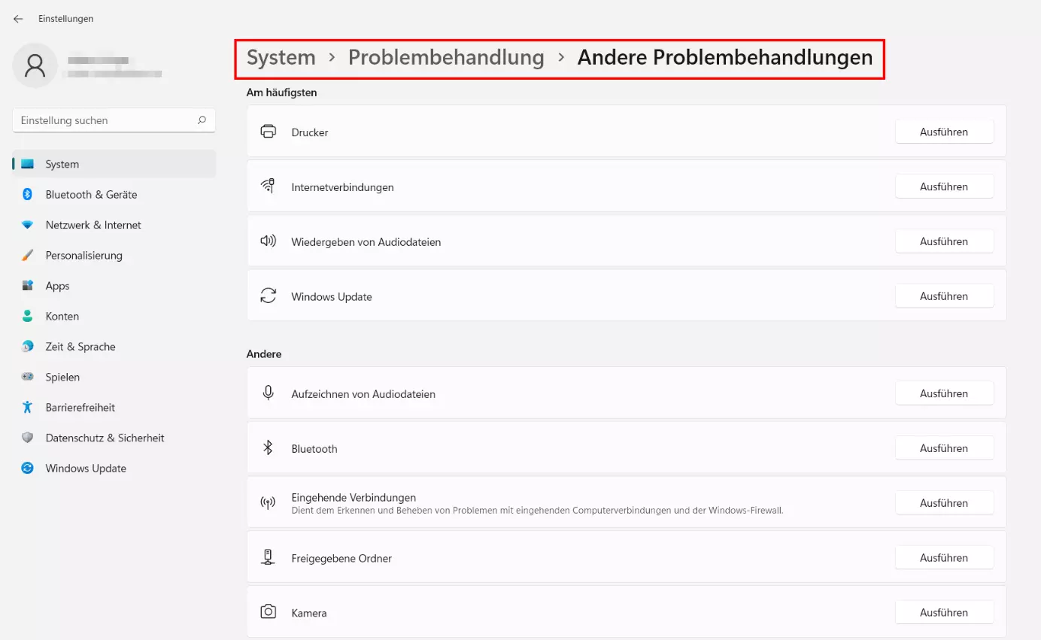Click the user profile avatar icon
Image resolution: width=1041 pixels, height=640 pixels.
pos(35,65)
